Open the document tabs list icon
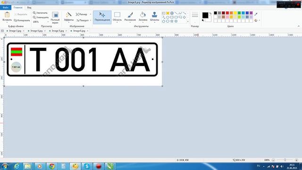 2,31
